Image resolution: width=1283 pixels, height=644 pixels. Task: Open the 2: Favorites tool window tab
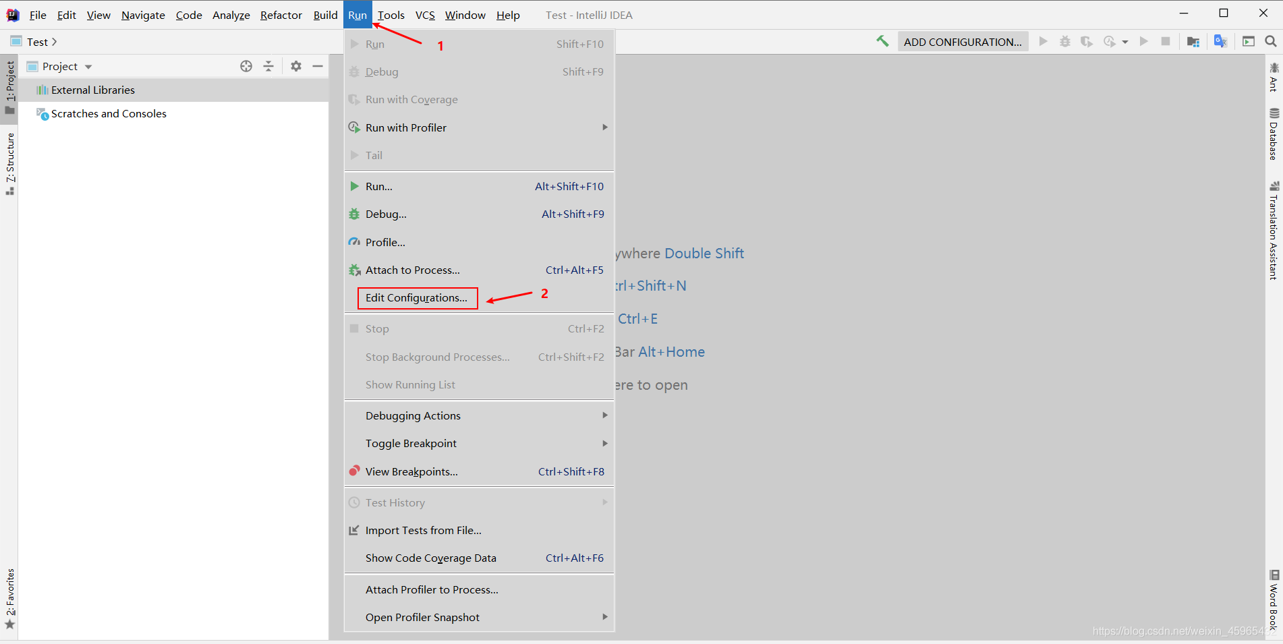click(9, 599)
